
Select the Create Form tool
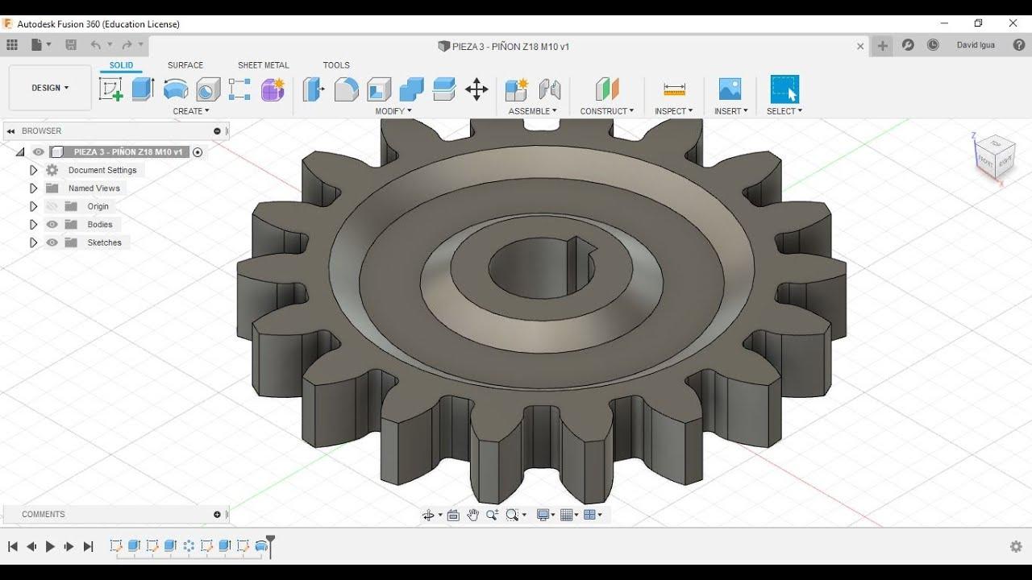pos(273,89)
